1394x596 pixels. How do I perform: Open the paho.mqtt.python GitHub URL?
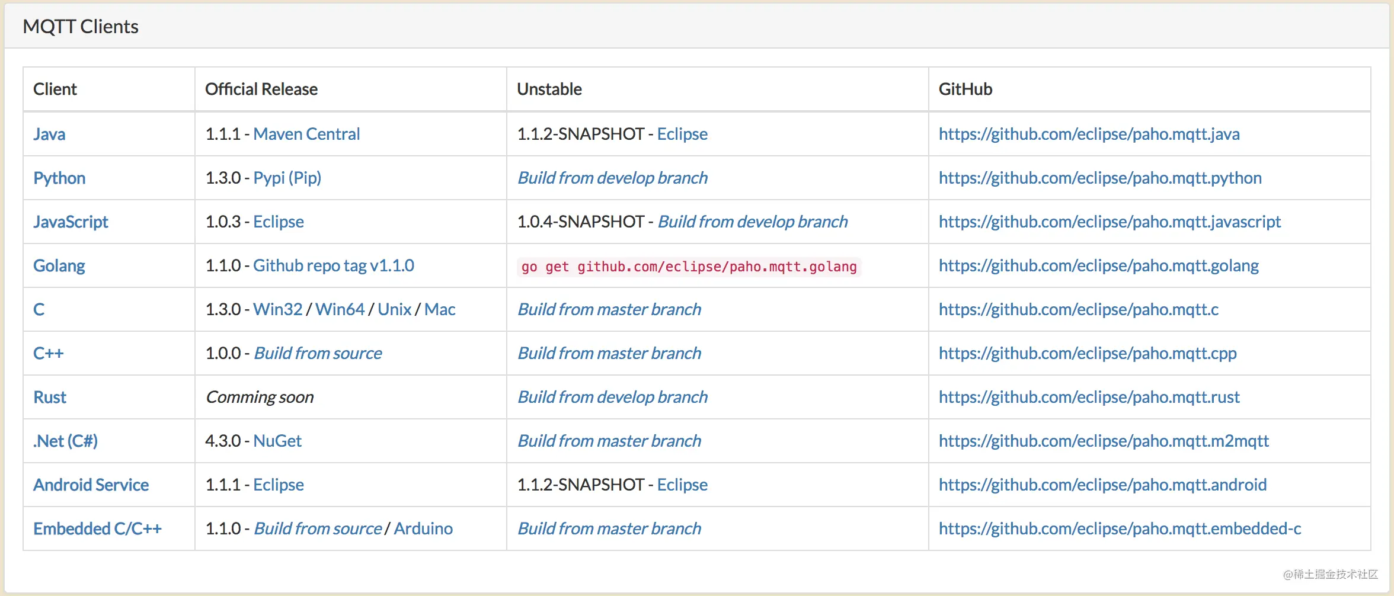click(x=1101, y=178)
